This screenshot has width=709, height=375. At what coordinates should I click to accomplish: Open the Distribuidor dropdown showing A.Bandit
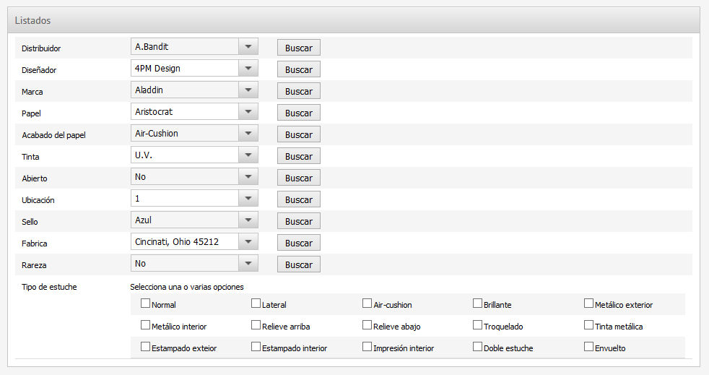pyautogui.click(x=194, y=47)
